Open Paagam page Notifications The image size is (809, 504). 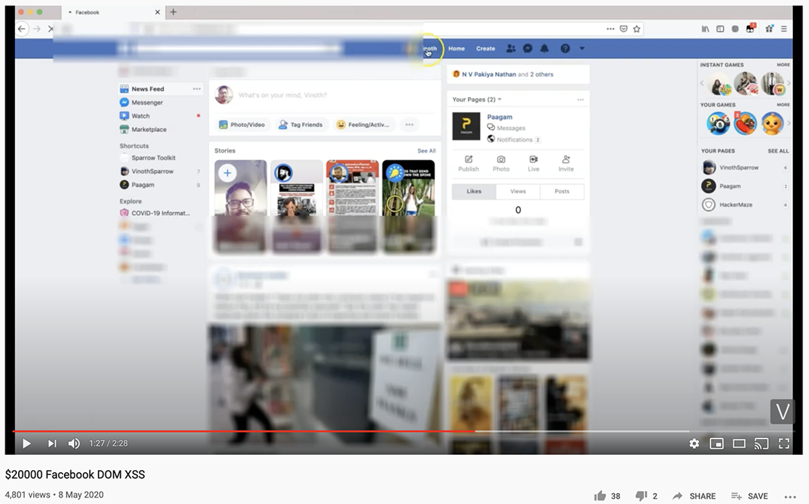[x=514, y=140]
